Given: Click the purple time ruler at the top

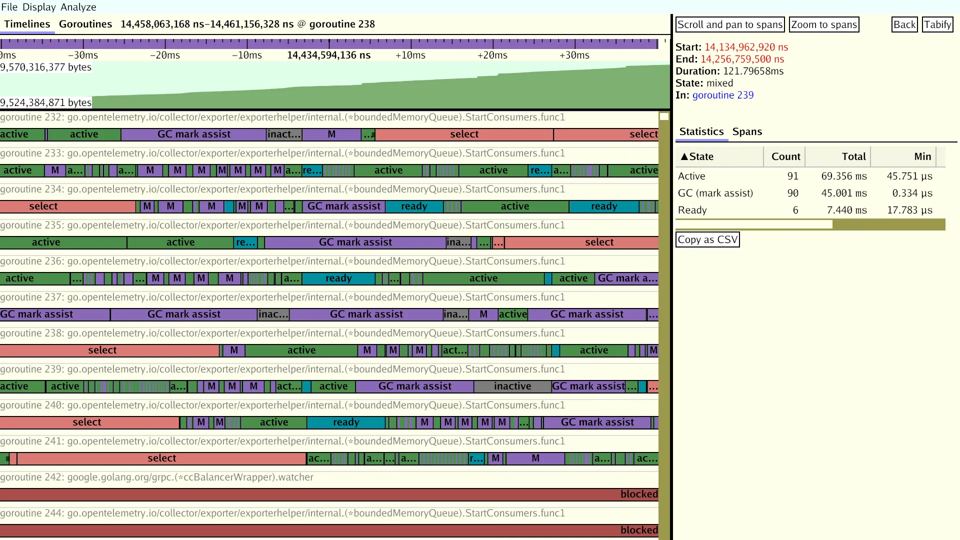Looking at the screenshot, I should 330,43.
